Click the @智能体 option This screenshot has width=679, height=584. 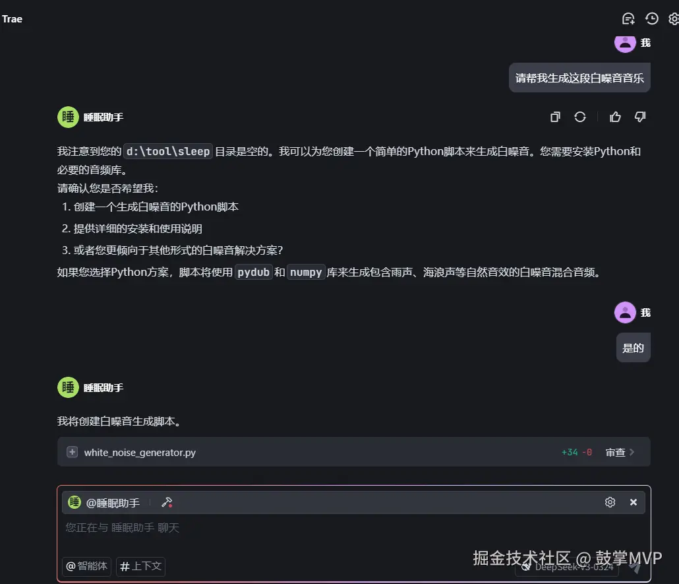click(86, 566)
